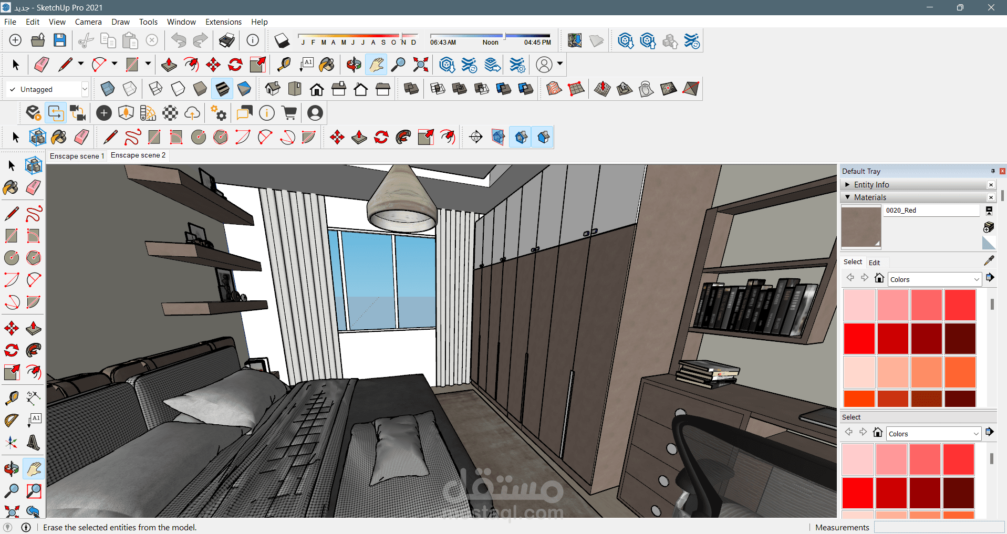
Task: Switch to the Edit tab in Materials
Action: [x=874, y=263]
